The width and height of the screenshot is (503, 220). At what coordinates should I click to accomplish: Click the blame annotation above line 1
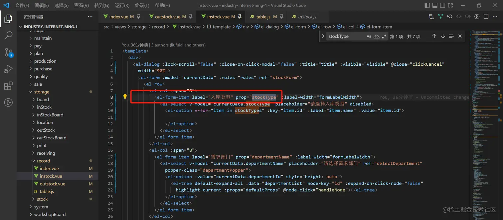[x=164, y=45]
